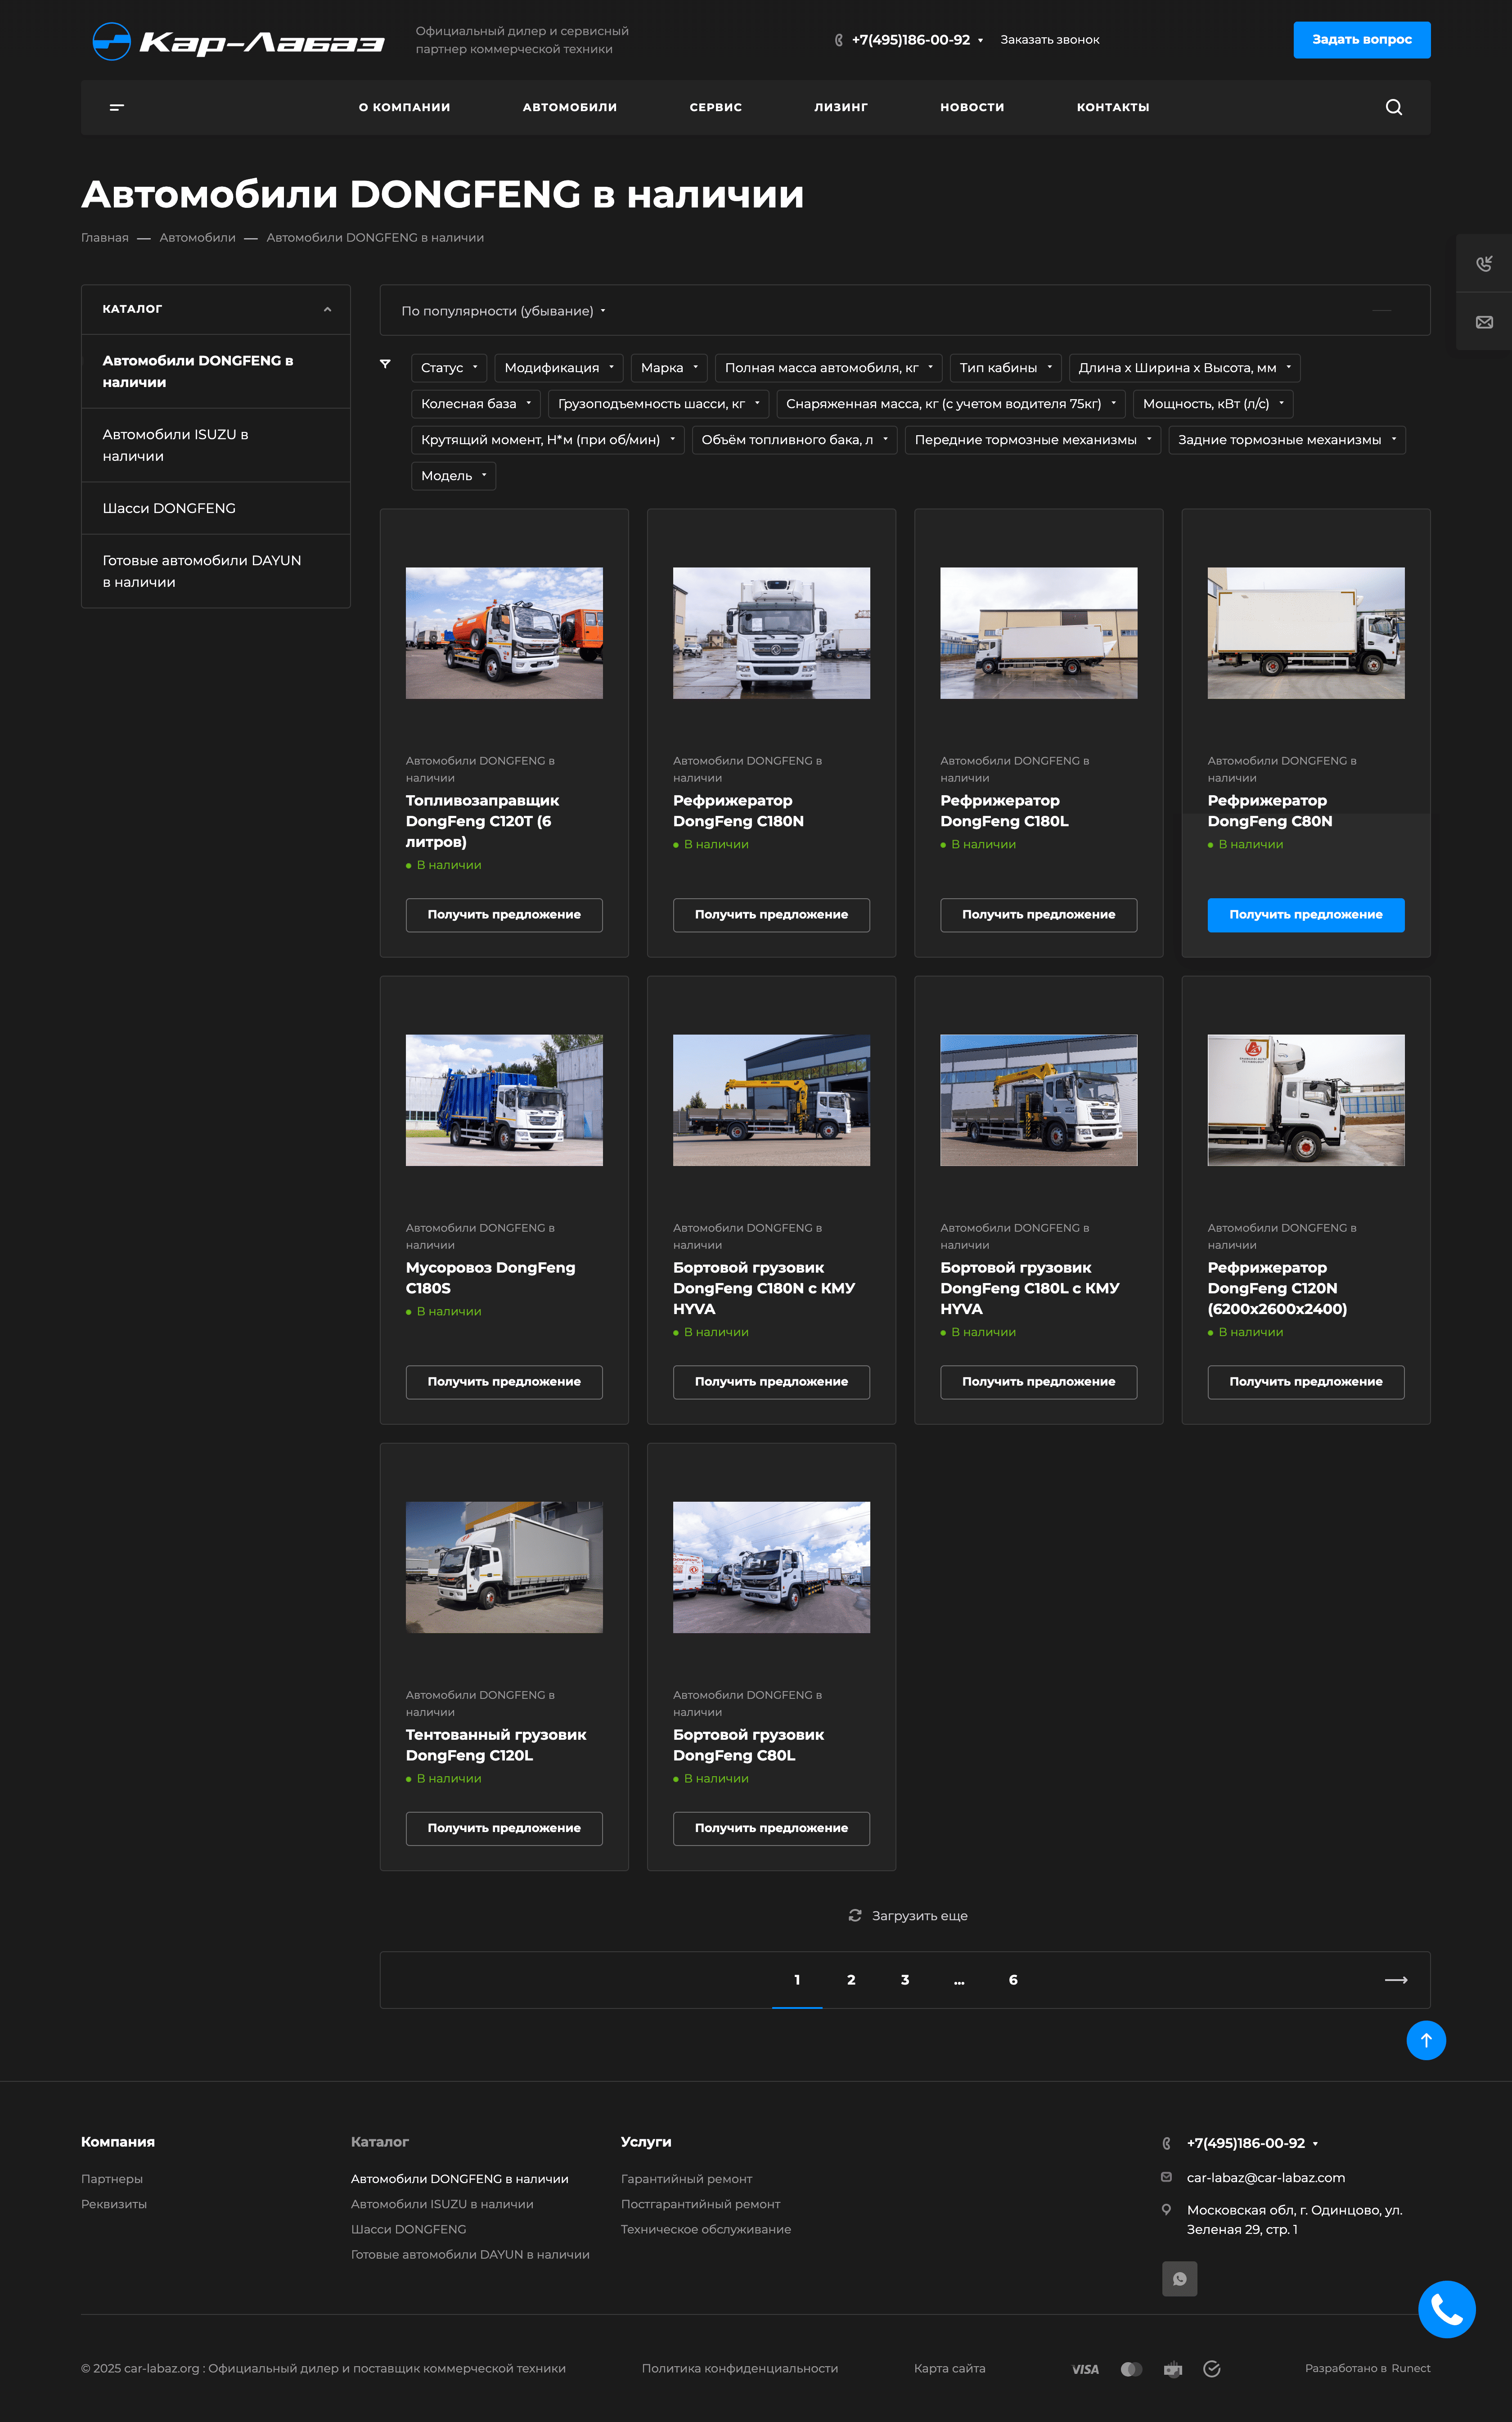
Task: Click Загрузить еще to load more
Action: tap(908, 1916)
